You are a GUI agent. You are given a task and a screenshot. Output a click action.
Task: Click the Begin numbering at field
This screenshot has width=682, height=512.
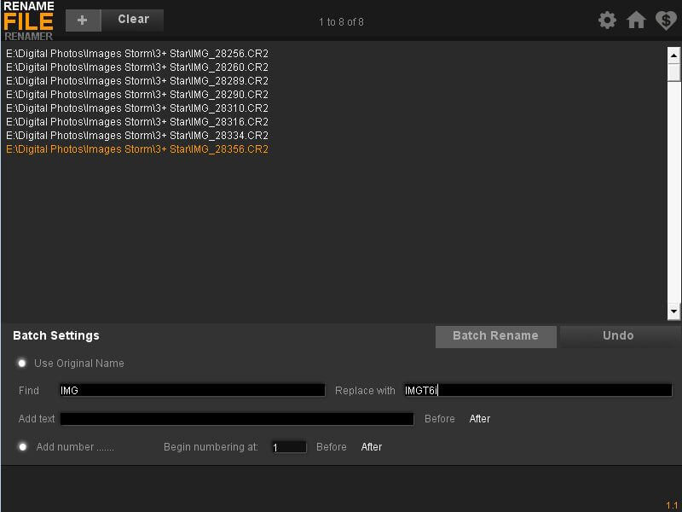(x=288, y=446)
